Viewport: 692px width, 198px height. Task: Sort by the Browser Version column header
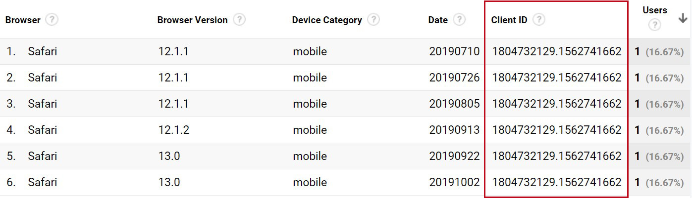click(192, 20)
